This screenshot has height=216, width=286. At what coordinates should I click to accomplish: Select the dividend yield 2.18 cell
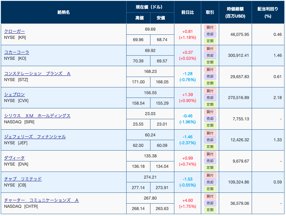click(268, 98)
